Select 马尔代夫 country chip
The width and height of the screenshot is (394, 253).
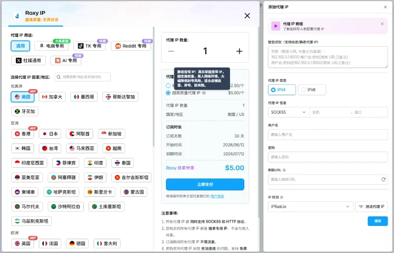tap(27, 207)
